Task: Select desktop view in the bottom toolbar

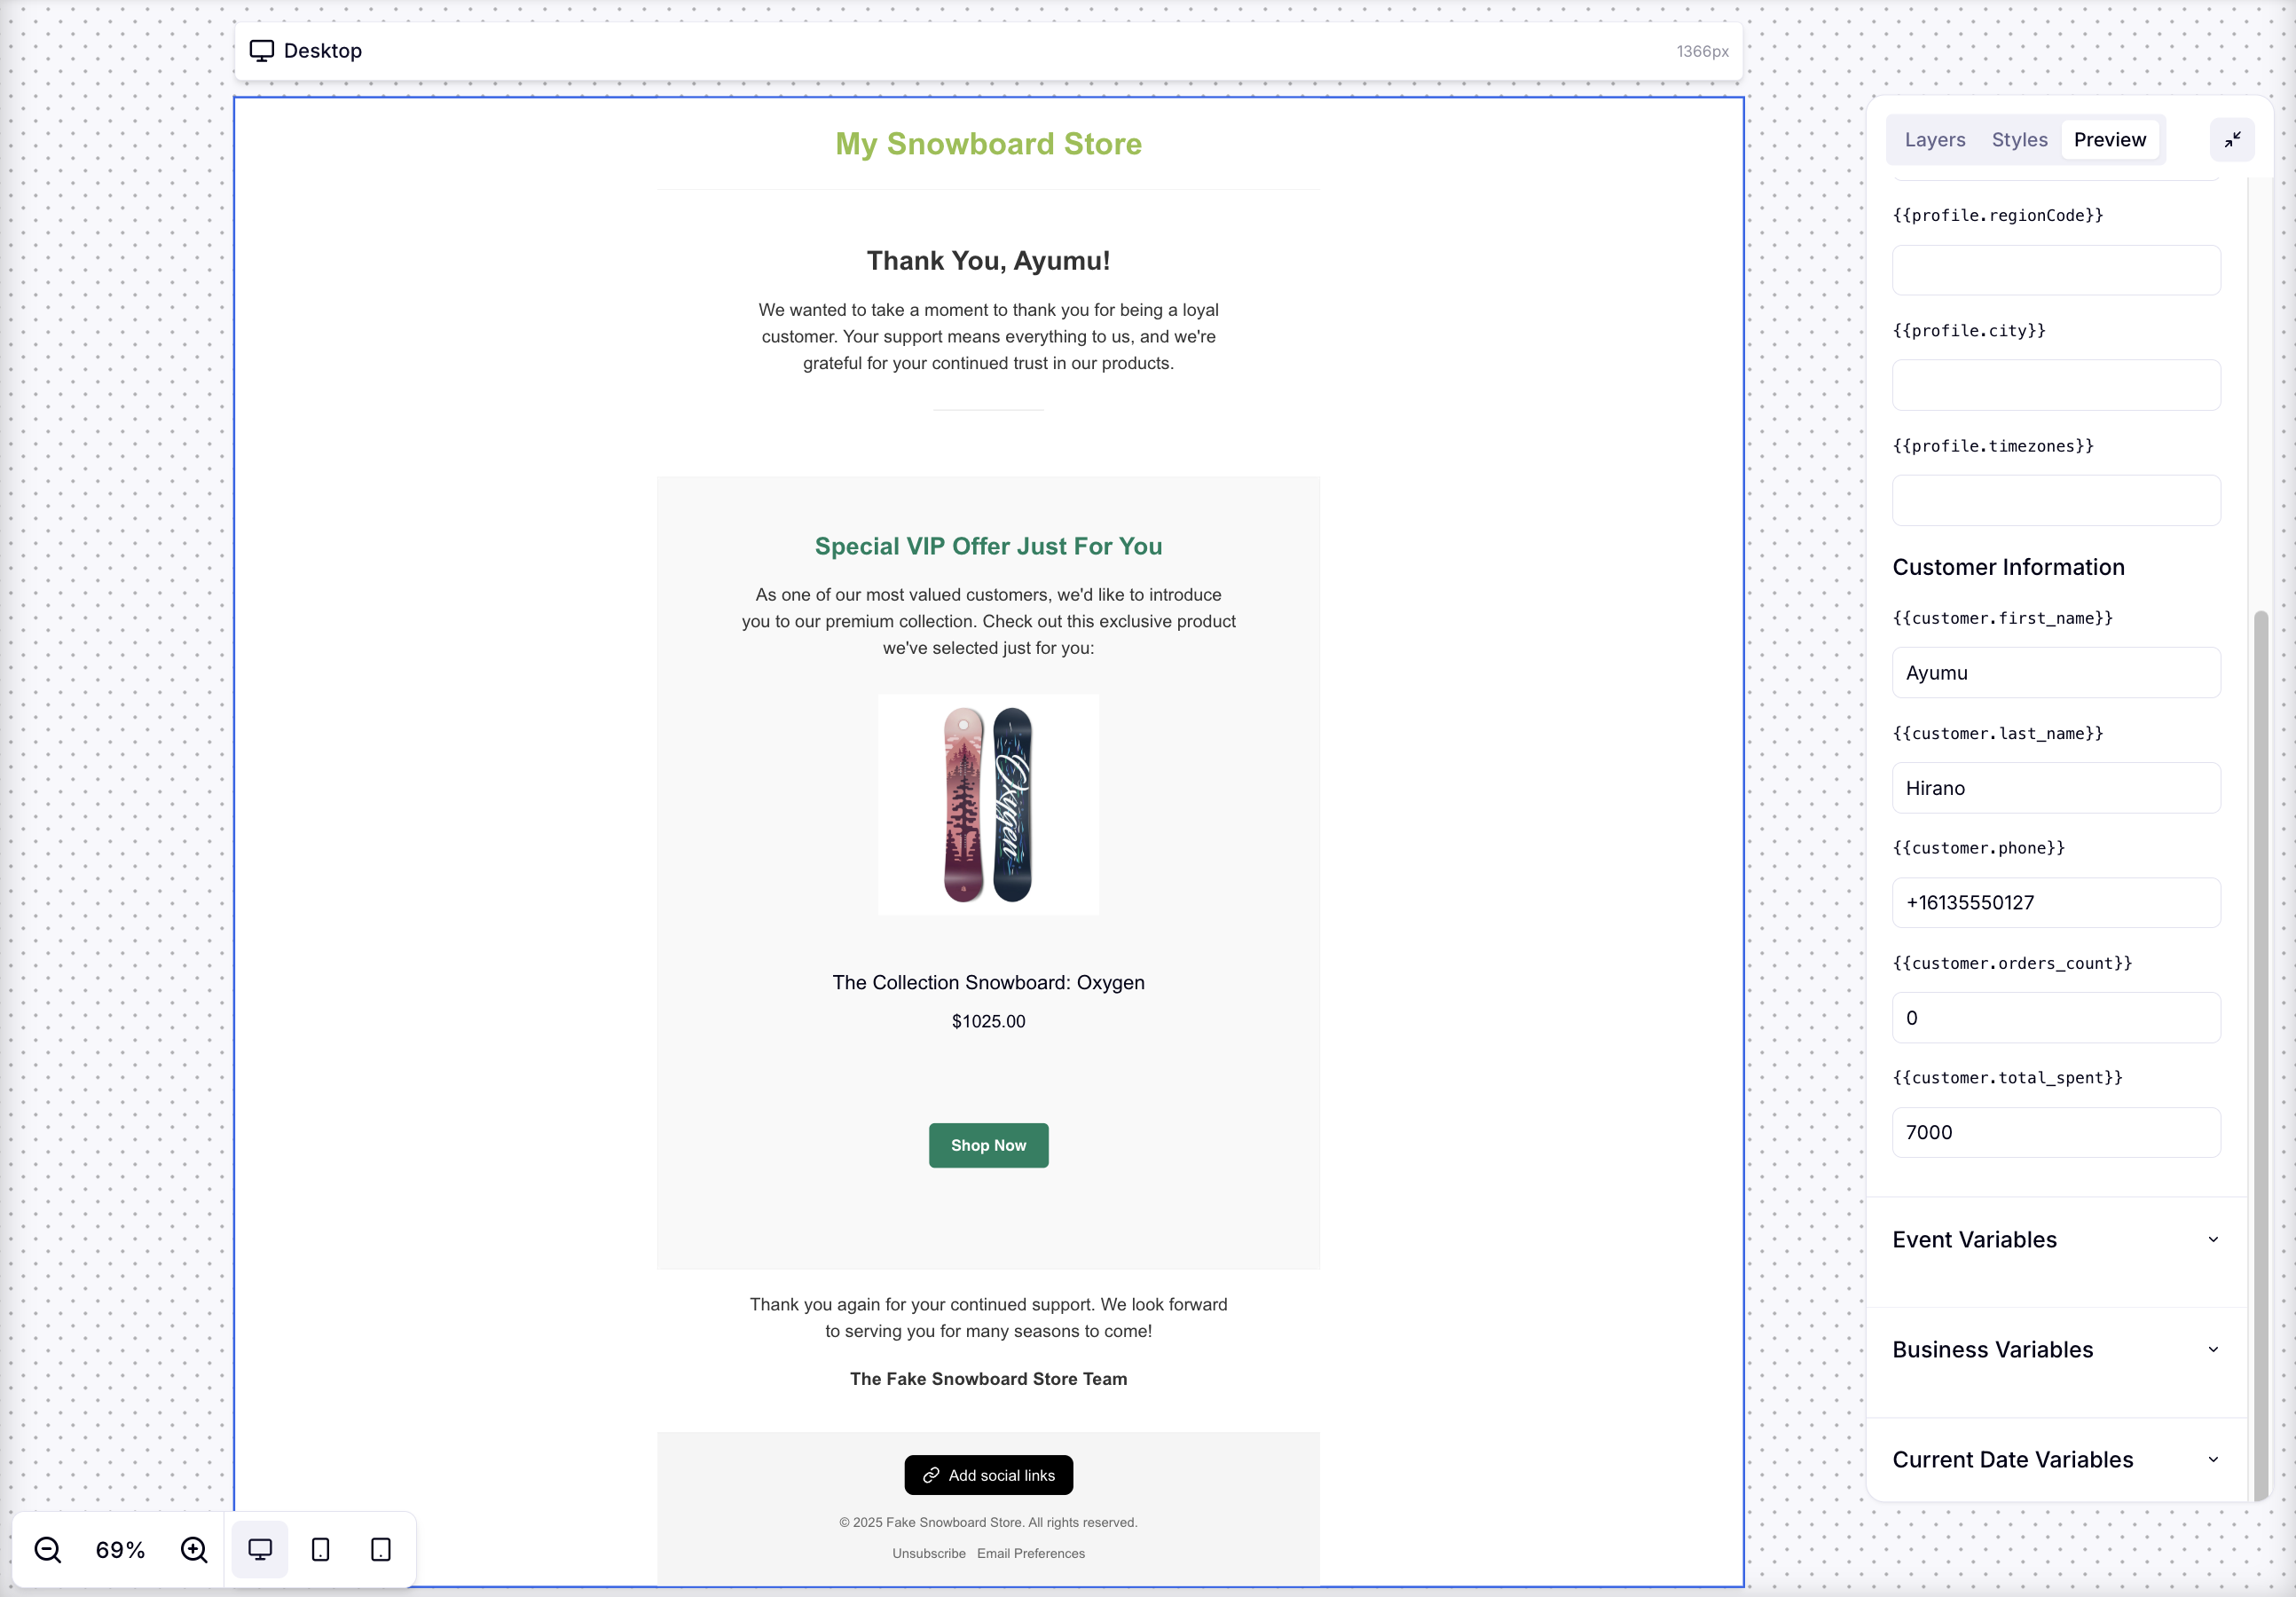Action: click(260, 1549)
